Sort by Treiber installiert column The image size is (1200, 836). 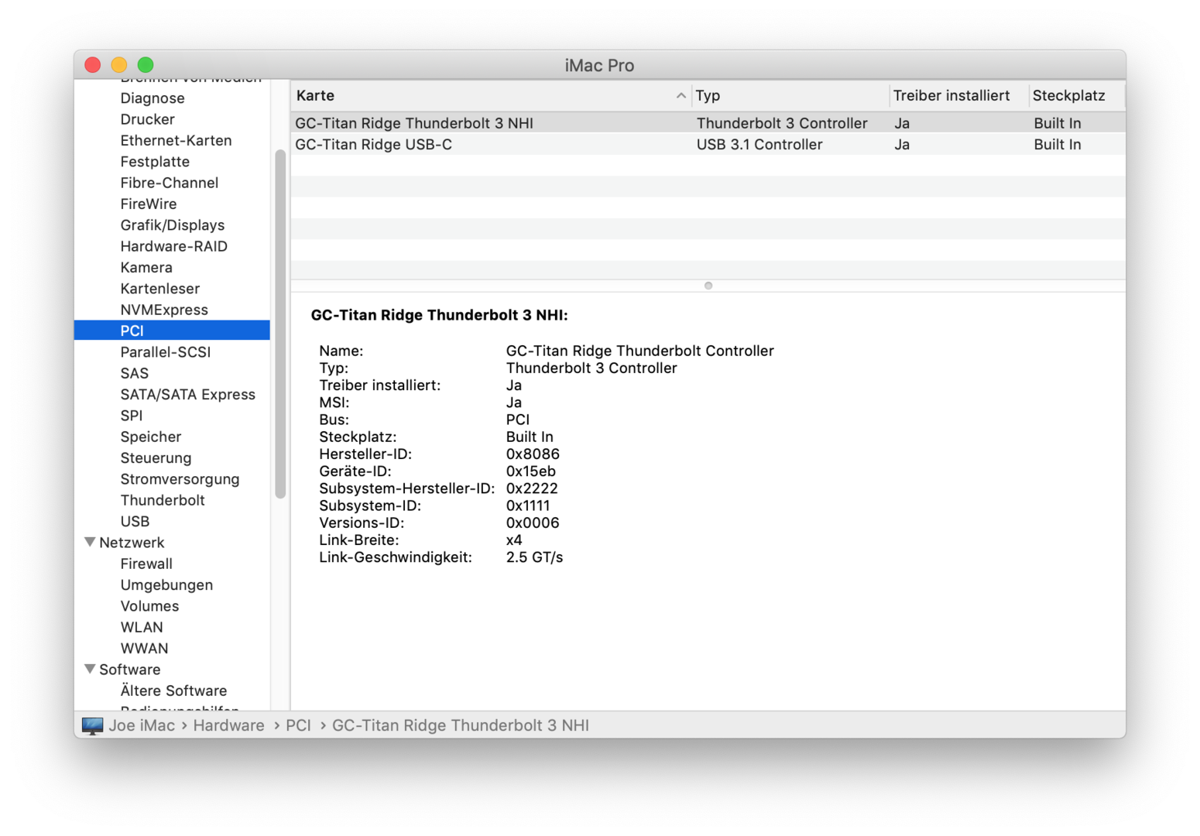pyautogui.click(x=958, y=96)
